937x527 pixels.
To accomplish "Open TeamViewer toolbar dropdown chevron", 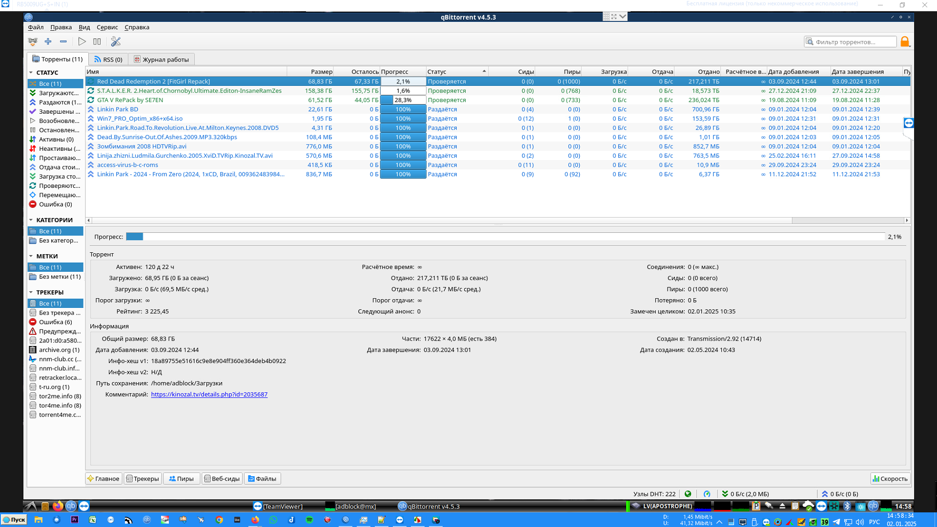I will (x=623, y=17).
